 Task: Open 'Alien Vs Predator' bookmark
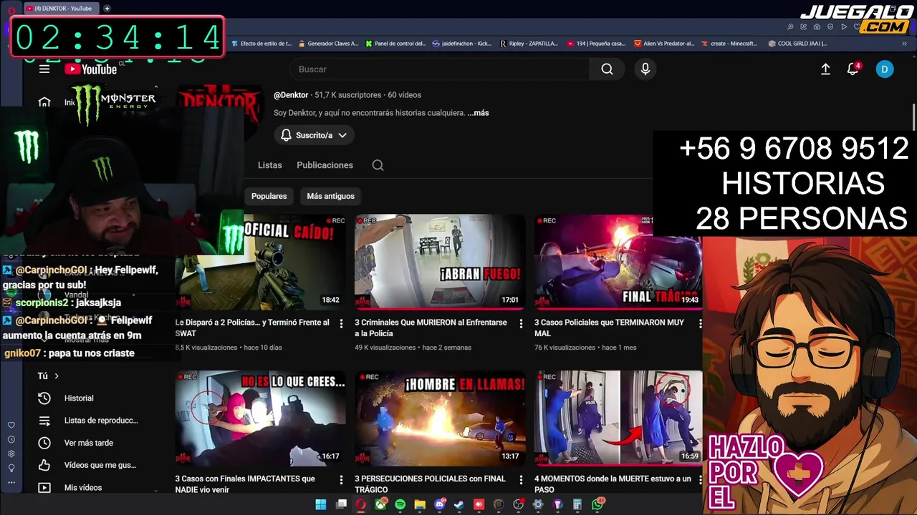tap(664, 44)
